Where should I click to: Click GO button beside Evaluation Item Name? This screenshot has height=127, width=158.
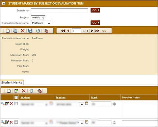coord(95,23)
